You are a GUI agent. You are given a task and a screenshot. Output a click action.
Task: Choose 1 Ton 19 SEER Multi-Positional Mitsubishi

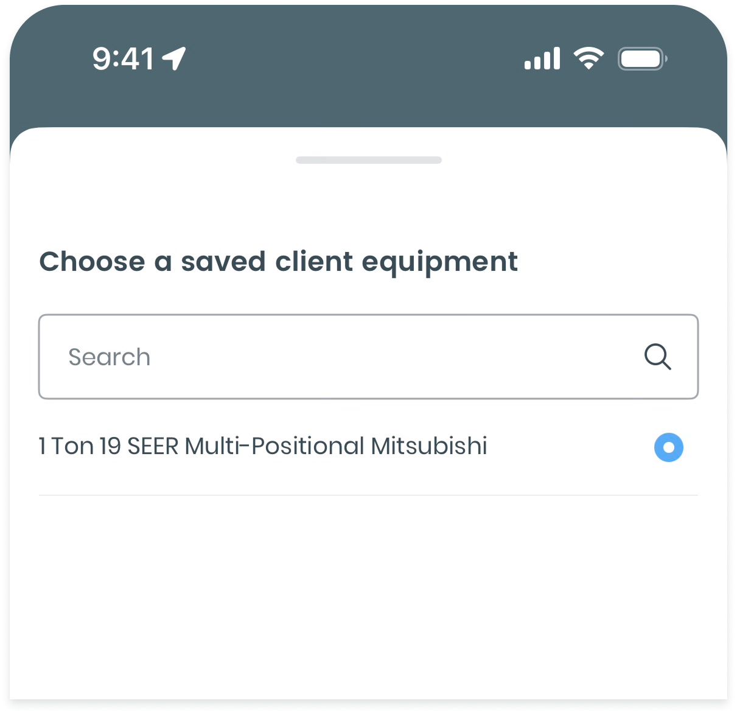click(263, 446)
